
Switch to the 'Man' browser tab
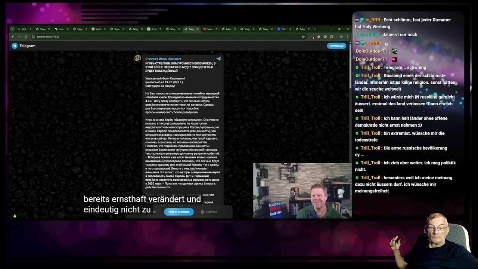(x=211, y=29)
